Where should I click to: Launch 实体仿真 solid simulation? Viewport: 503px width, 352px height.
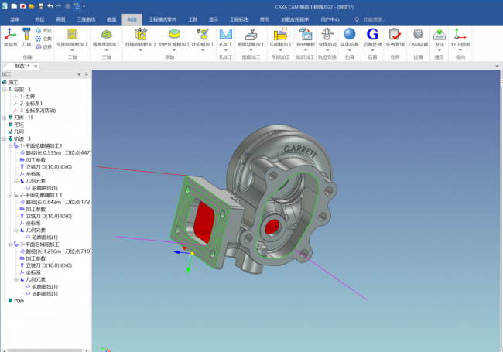click(x=350, y=36)
